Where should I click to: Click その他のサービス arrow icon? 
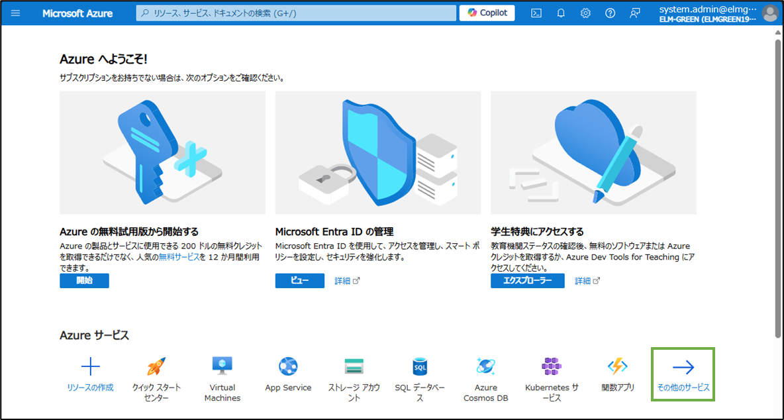click(x=683, y=368)
